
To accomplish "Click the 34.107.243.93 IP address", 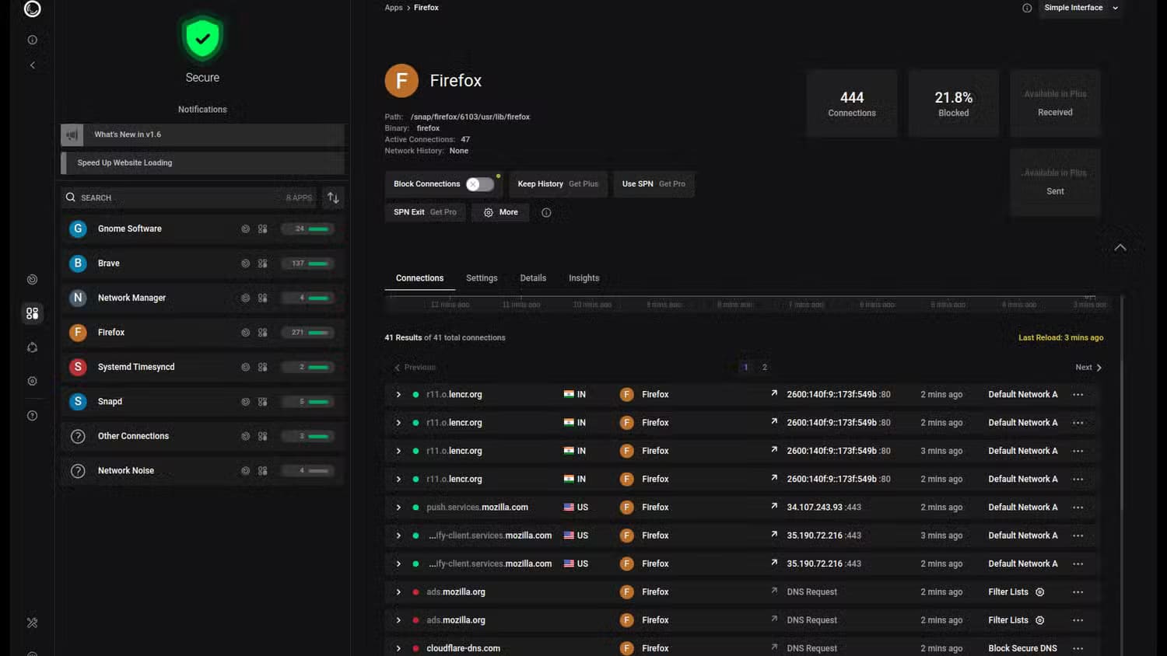I will click(x=815, y=508).
